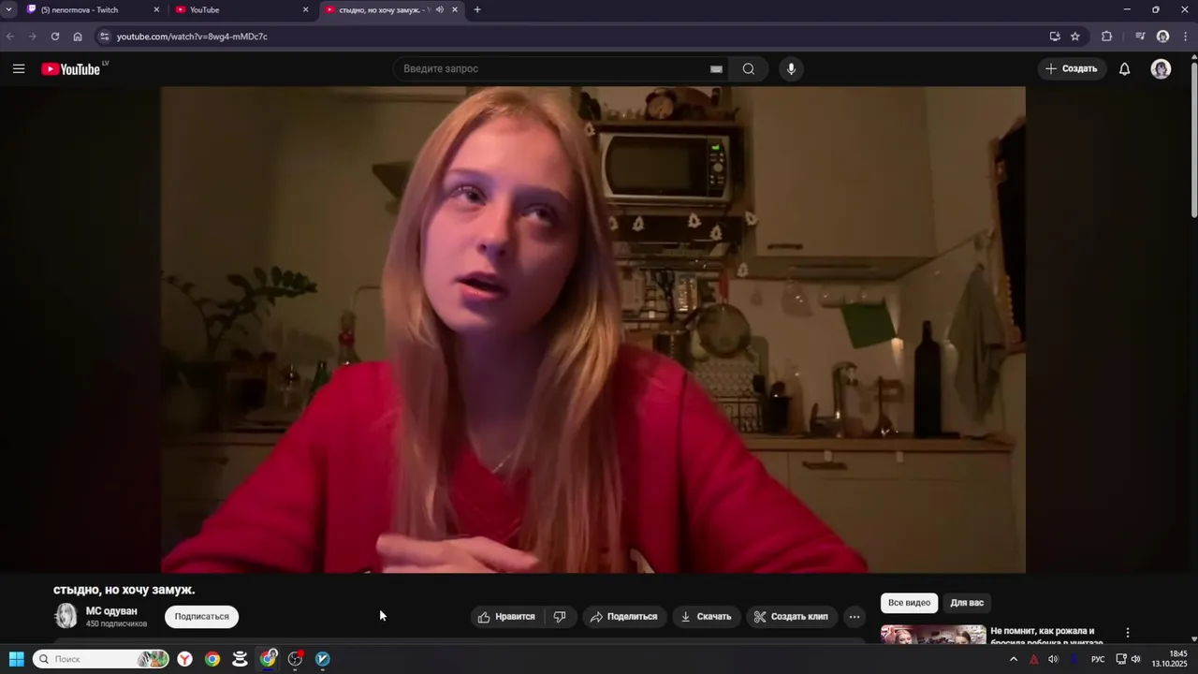Open clock and date 18:45 panel

[x=1170, y=659]
